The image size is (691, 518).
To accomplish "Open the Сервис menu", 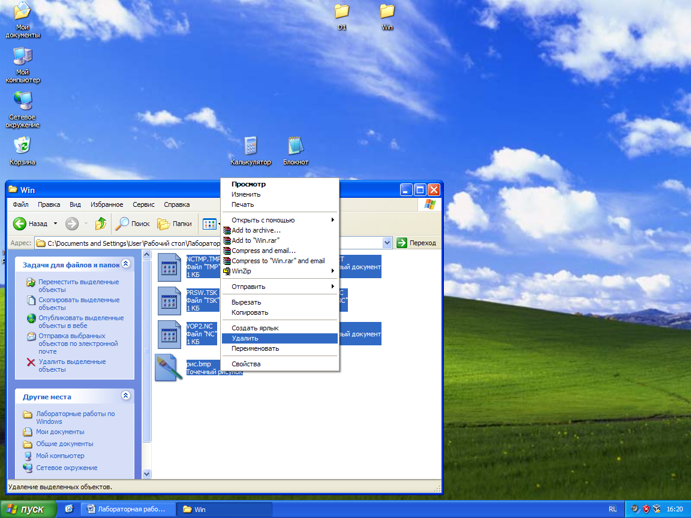I will pos(144,204).
